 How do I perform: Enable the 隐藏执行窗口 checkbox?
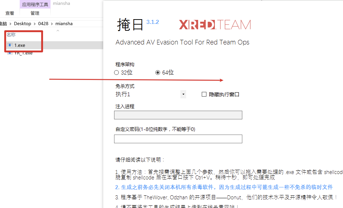click(x=204, y=94)
